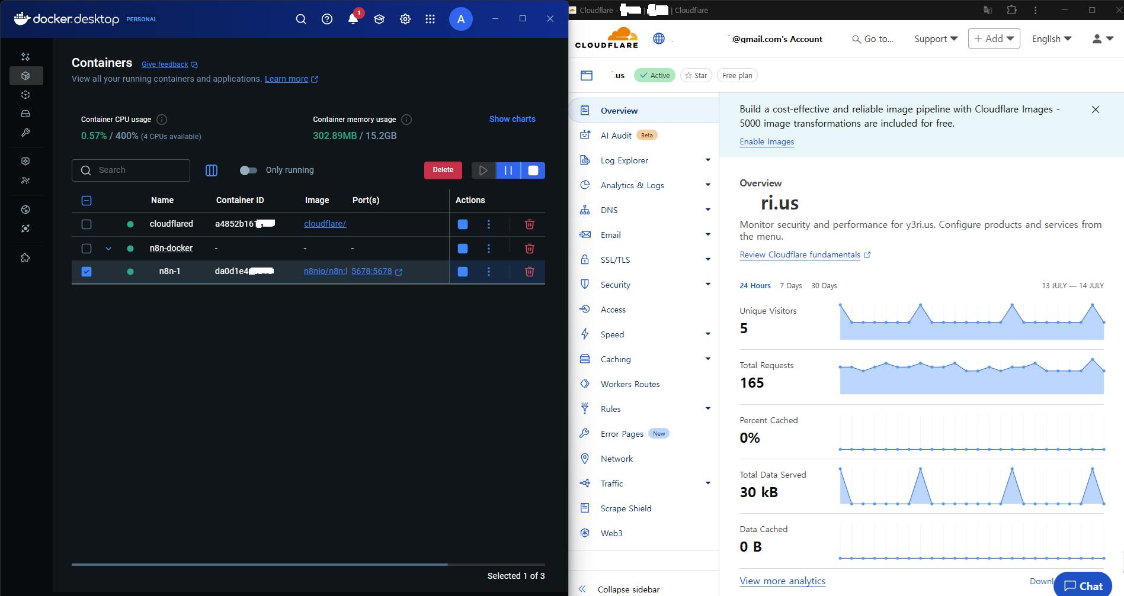The width and height of the screenshot is (1124, 596).
Task: Uncheck the n8n-1 container checkbox
Action: (87, 272)
